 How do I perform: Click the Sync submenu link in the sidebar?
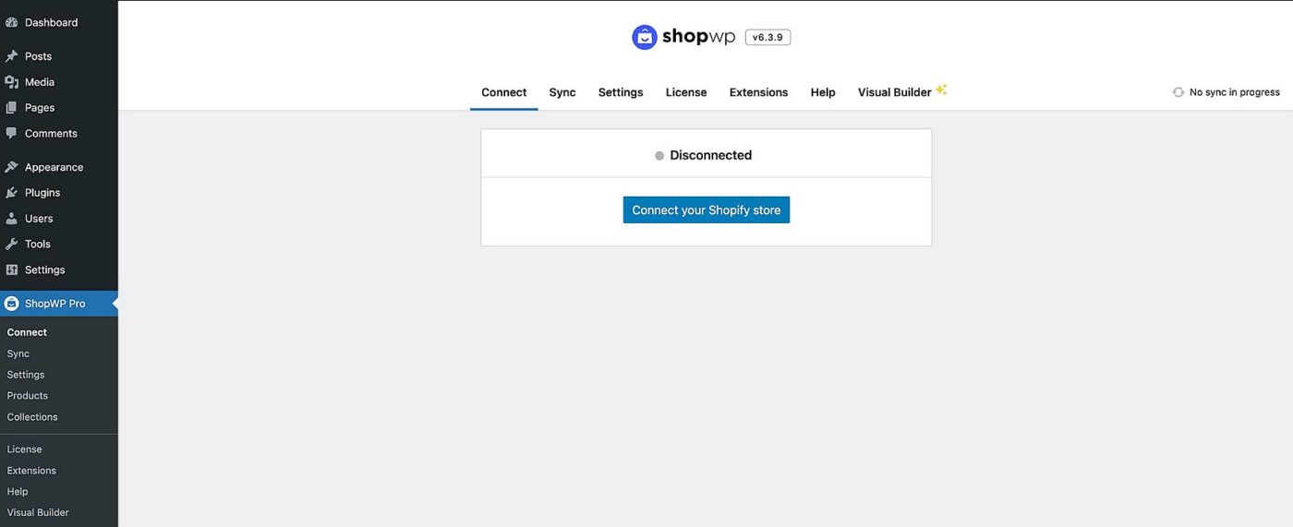[x=18, y=353]
